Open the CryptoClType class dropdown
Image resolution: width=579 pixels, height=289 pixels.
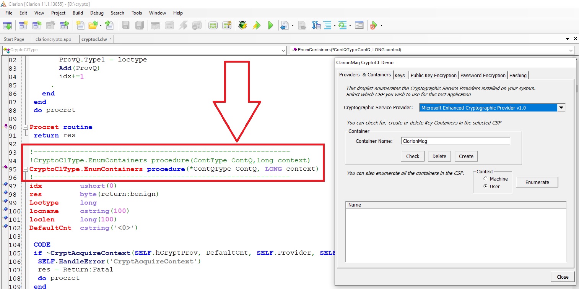point(283,50)
